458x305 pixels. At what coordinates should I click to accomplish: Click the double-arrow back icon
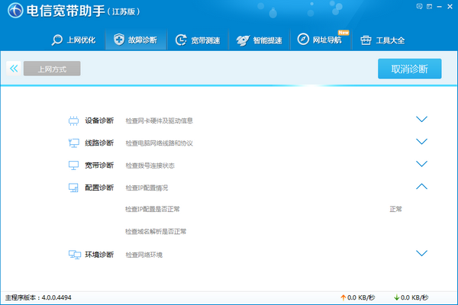click(x=14, y=69)
